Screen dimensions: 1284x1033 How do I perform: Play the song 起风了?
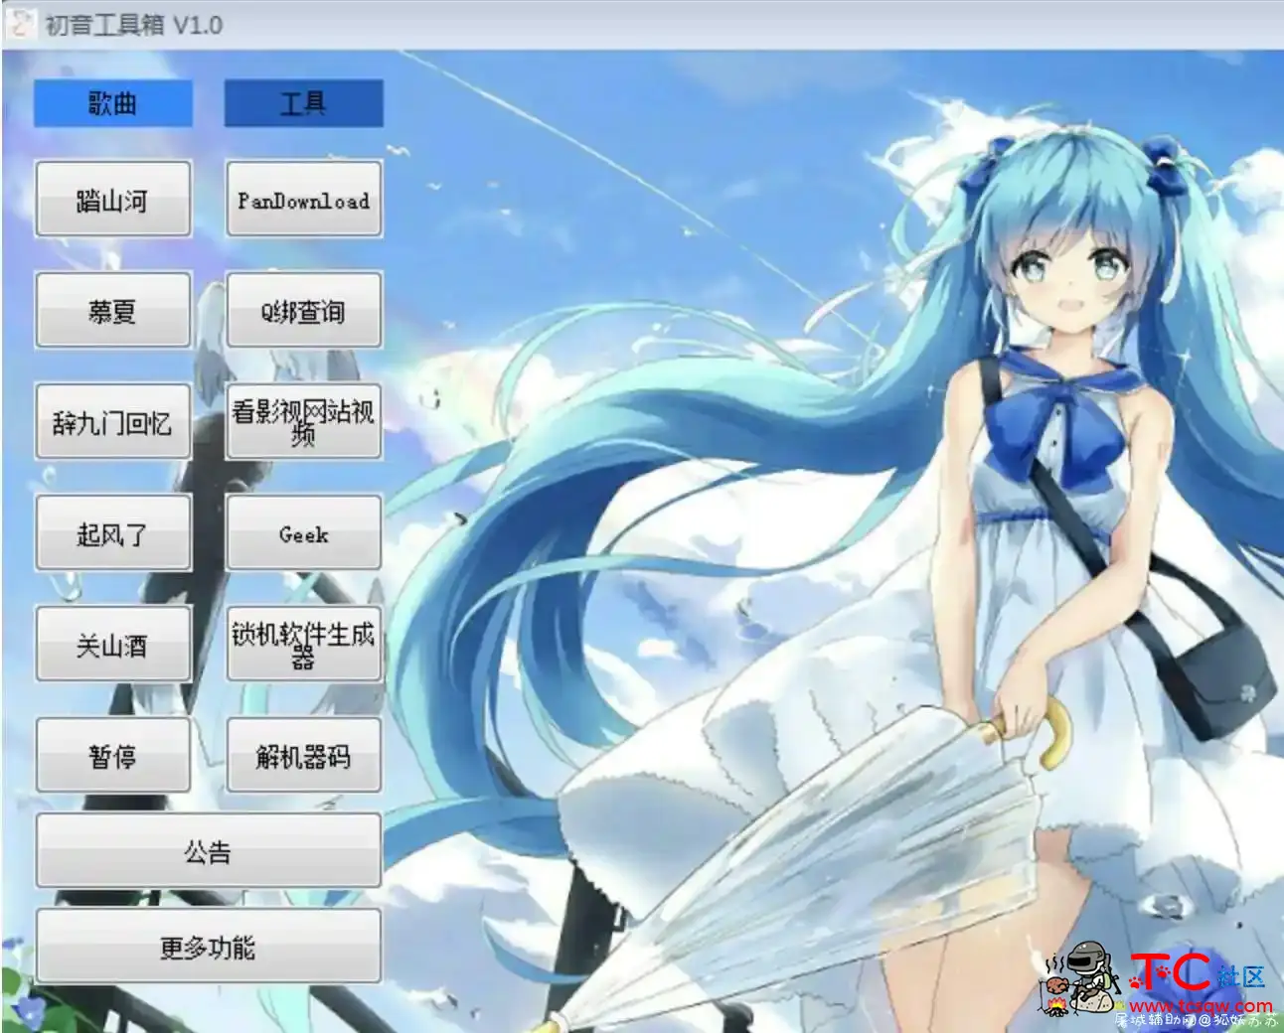[x=112, y=533]
